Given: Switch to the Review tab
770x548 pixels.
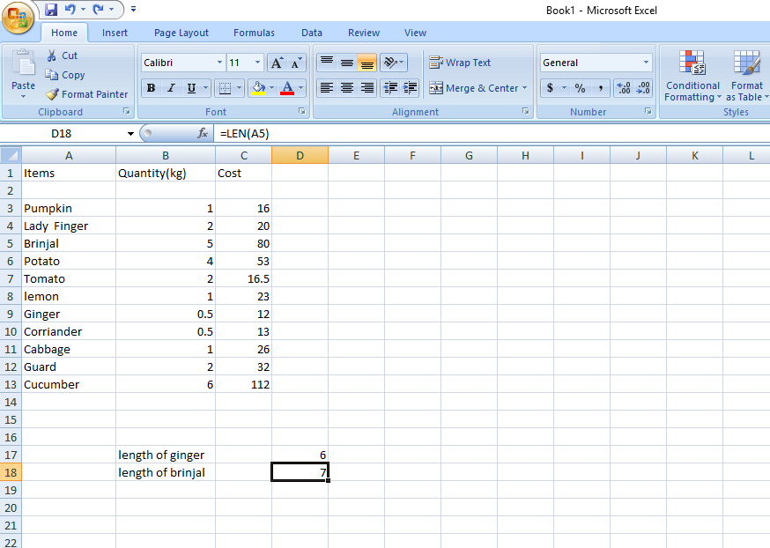Looking at the screenshot, I should pos(364,33).
